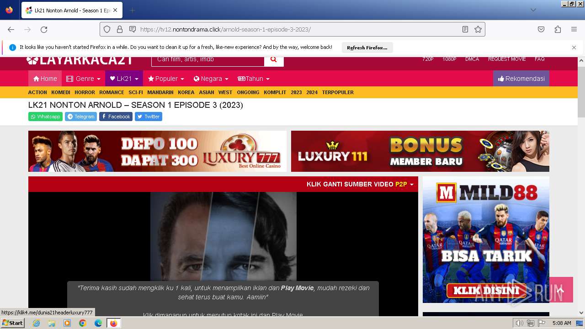Close the Lk21 Nonton Arnold tab
This screenshot has width=585, height=329.
pos(115,10)
